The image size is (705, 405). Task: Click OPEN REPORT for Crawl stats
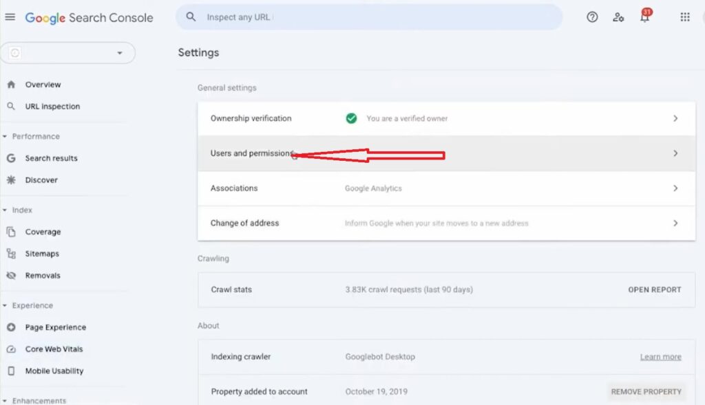point(654,289)
